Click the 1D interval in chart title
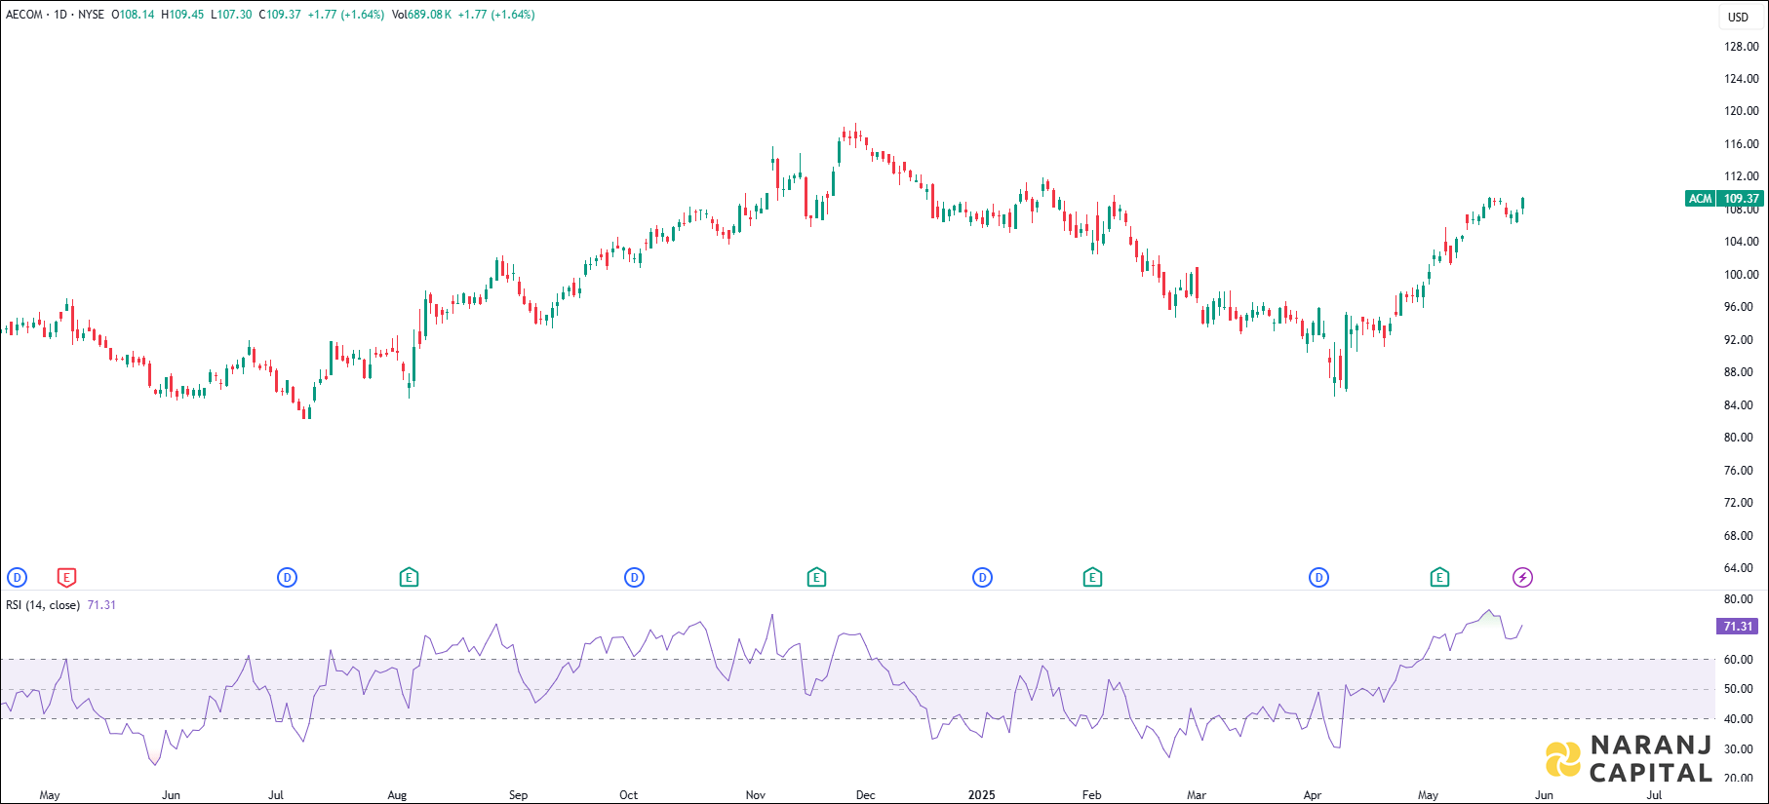This screenshot has height=804, width=1769. pyautogui.click(x=60, y=15)
